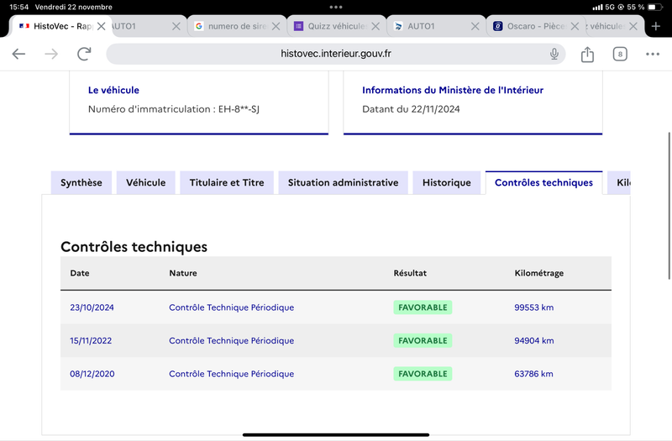The height and width of the screenshot is (441, 672).
Task: Tap the microphone icon in address bar
Action: point(554,54)
